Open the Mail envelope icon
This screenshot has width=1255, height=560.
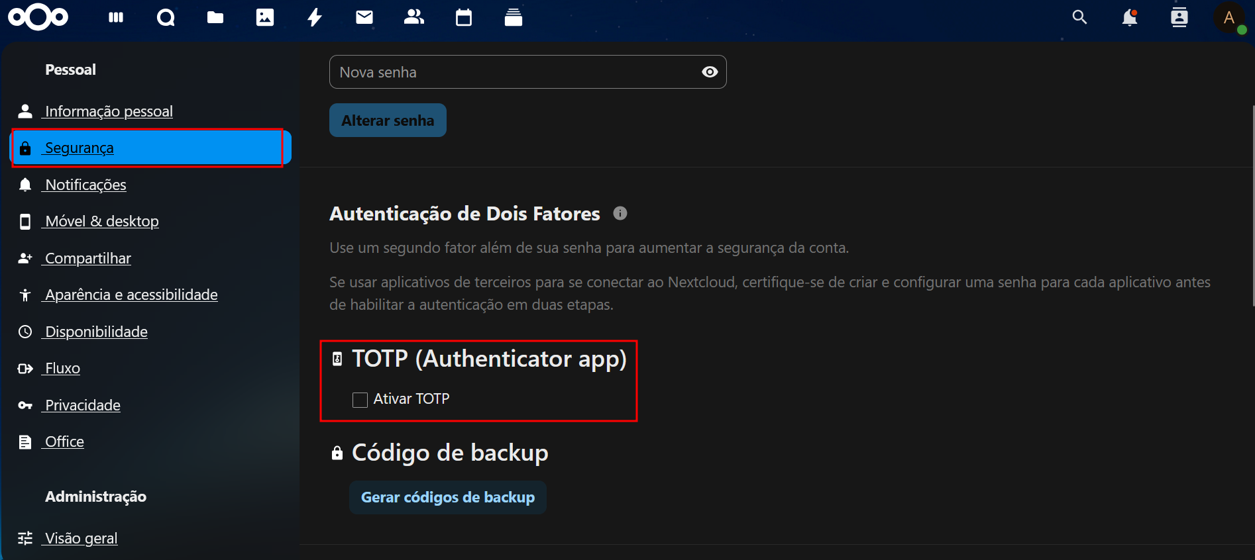click(364, 17)
